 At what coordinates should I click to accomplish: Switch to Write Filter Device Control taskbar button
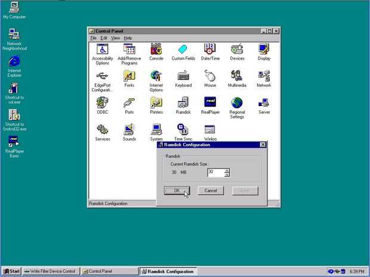[x=51, y=271]
